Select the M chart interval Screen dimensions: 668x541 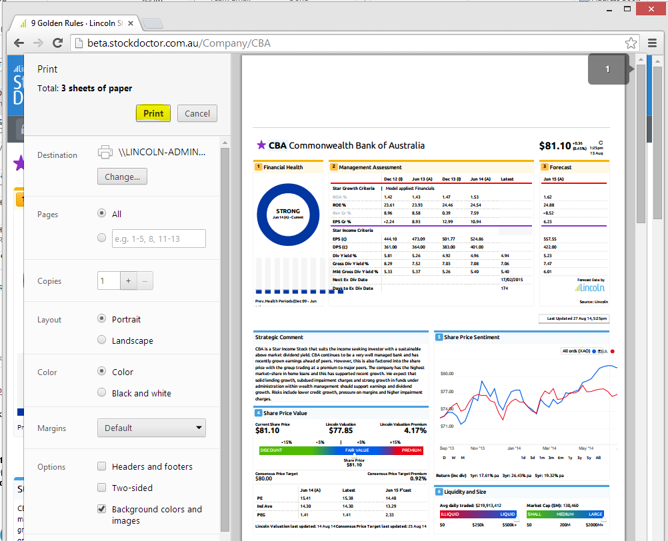[x=463, y=458]
